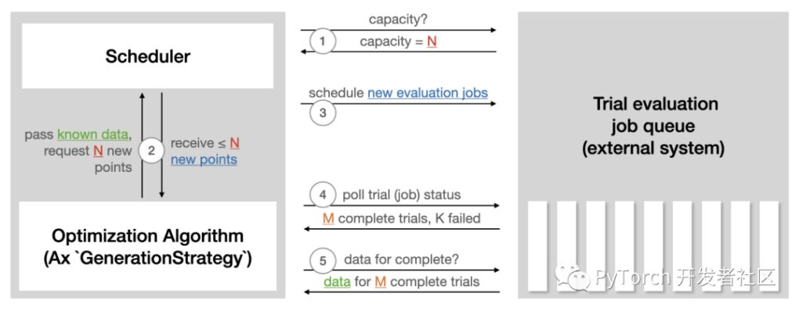The height and width of the screenshot is (315, 802).
Task: Click the downward arrow next to step 2
Action: (x=161, y=145)
